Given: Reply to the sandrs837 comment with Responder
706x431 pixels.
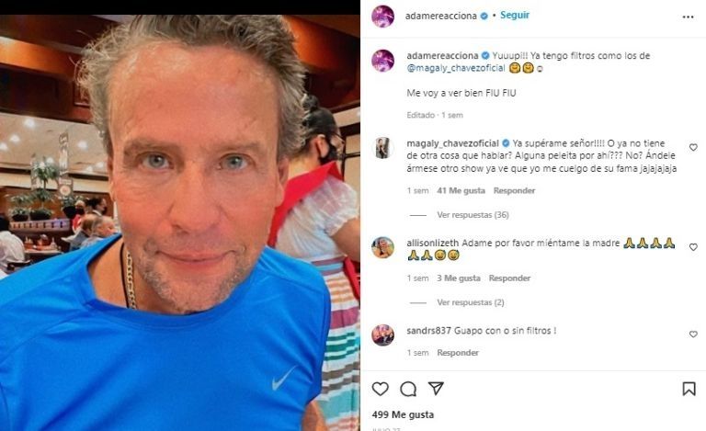Looking at the screenshot, I should point(458,353).
